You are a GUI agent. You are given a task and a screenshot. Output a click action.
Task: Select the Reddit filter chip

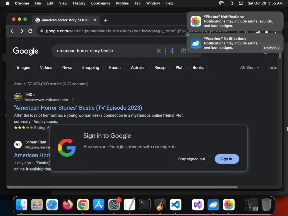point(115,67)
